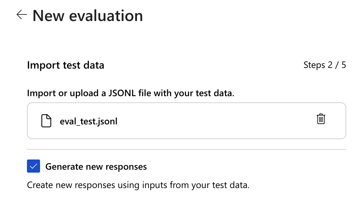Click the Import or upload a JSONL instruction text
358x212 pixels.
130,93
